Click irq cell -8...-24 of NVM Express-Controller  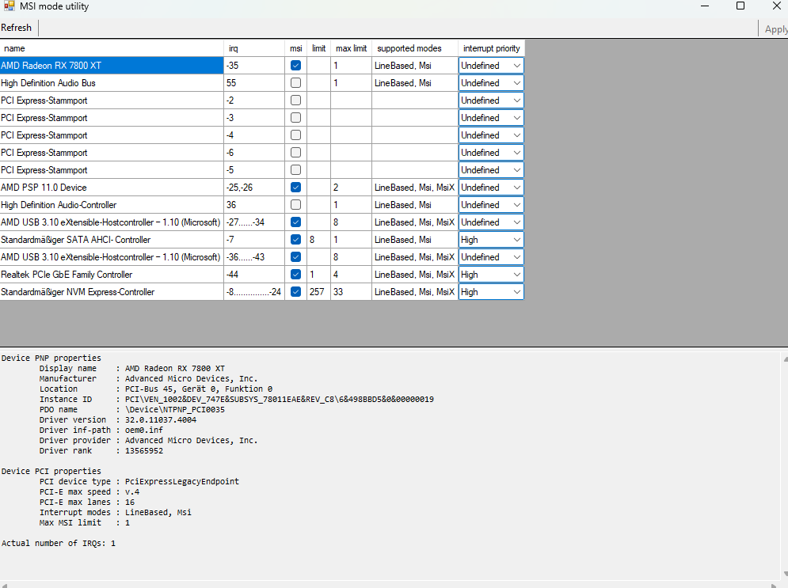coord(254,292)
